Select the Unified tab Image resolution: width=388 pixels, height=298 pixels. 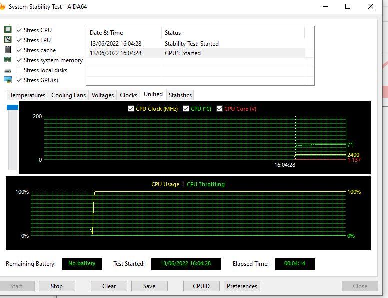click(x=153, y=94)
